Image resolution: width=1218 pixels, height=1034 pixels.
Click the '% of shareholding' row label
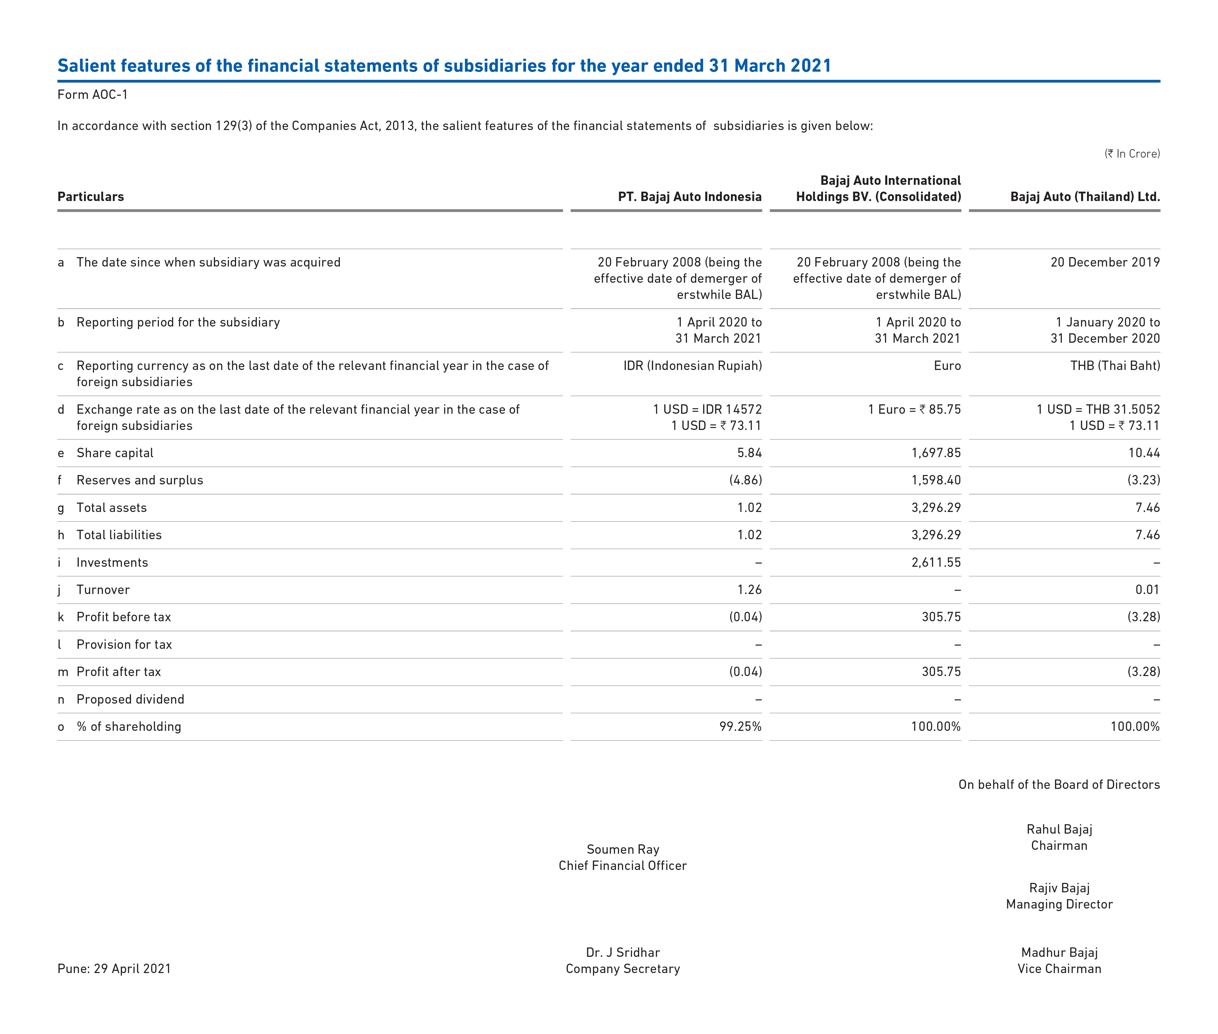tap(129, 727)
